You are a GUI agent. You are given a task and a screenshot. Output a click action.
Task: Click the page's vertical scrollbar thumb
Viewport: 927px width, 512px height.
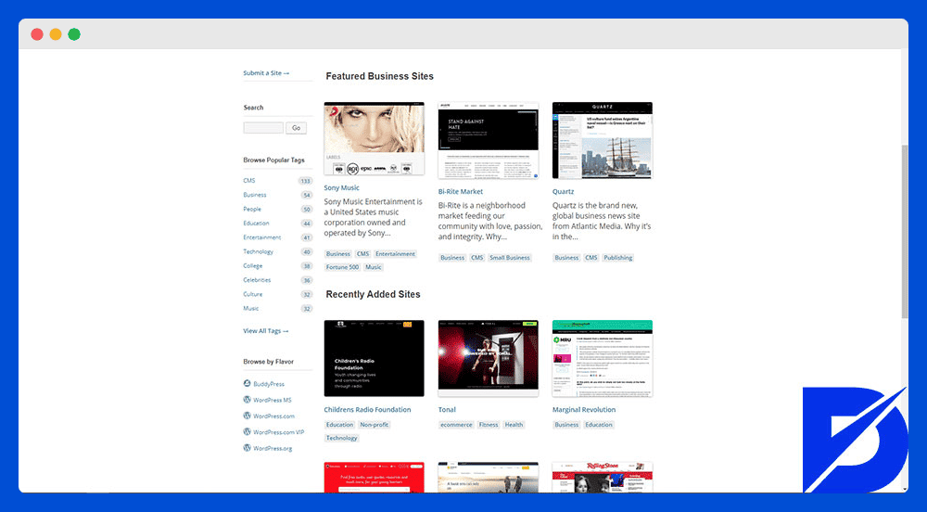[x=905, y=231]
